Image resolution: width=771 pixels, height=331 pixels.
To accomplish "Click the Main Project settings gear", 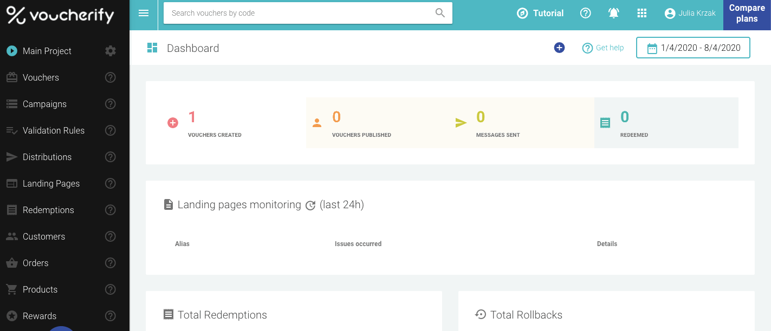I will pos(111,51).
